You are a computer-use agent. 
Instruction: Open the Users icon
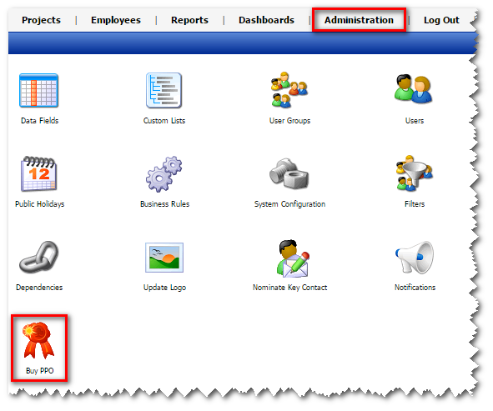click(x=414, y=89)
